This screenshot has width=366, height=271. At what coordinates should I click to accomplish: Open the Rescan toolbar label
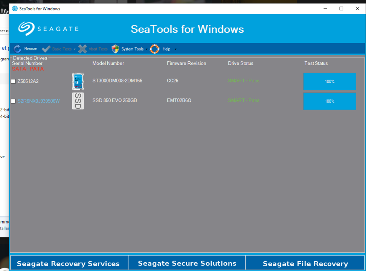[x=31, y=49]
